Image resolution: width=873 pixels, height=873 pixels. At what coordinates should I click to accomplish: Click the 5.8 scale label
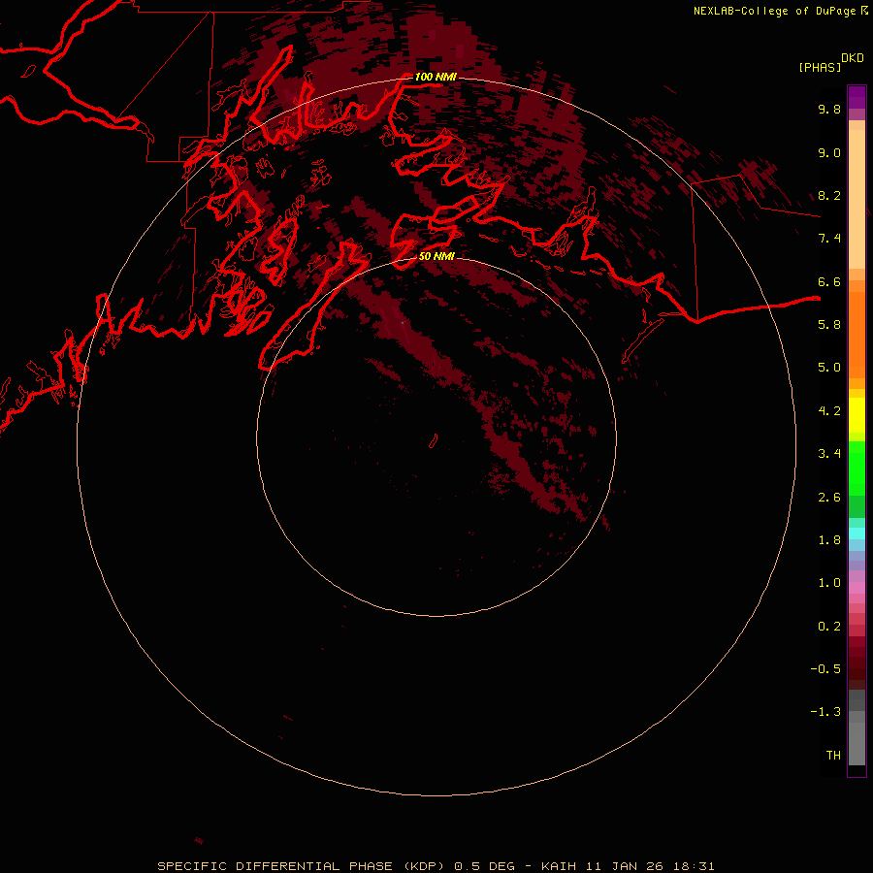point(829,325)
